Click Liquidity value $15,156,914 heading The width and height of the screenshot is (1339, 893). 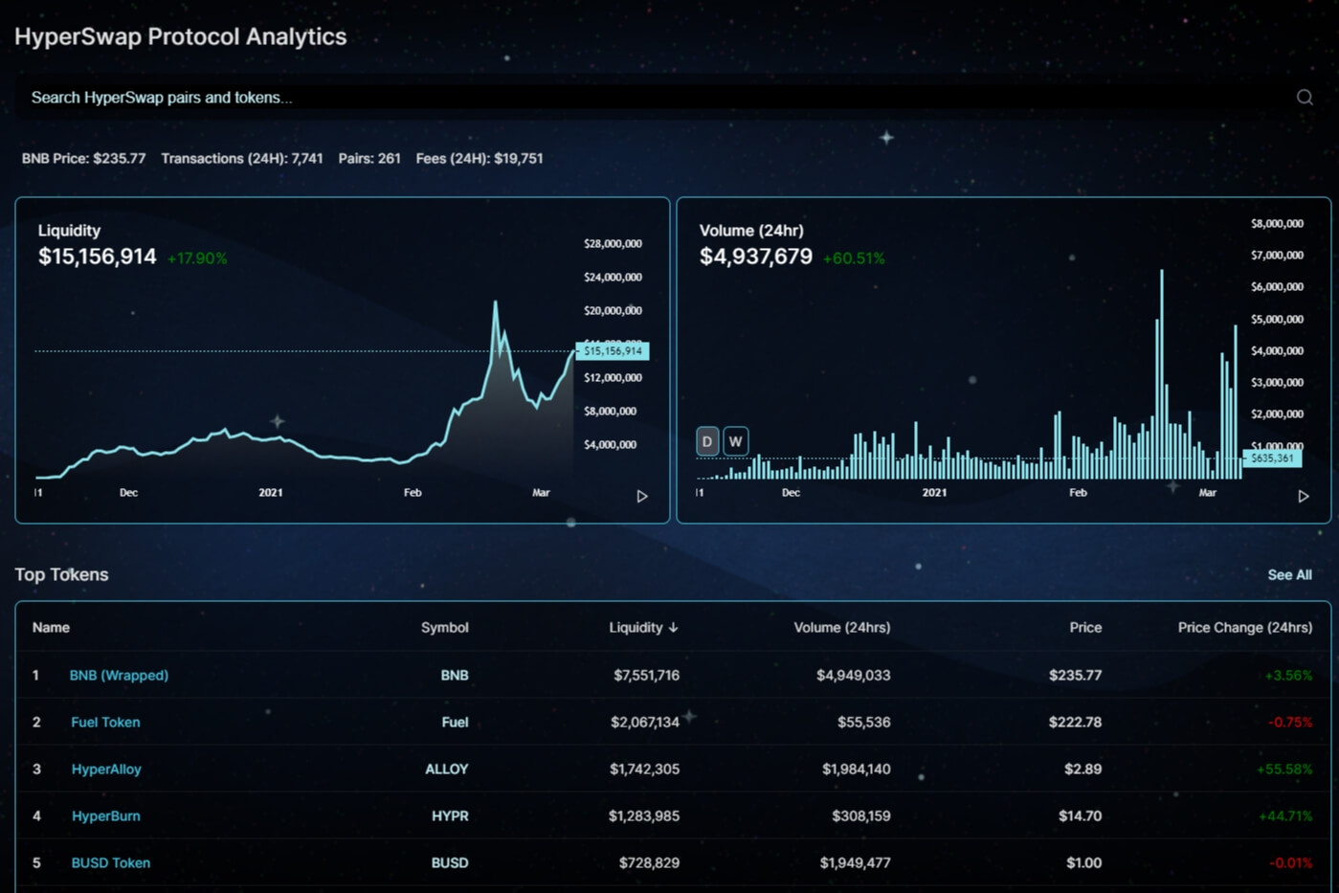[97, 257]
